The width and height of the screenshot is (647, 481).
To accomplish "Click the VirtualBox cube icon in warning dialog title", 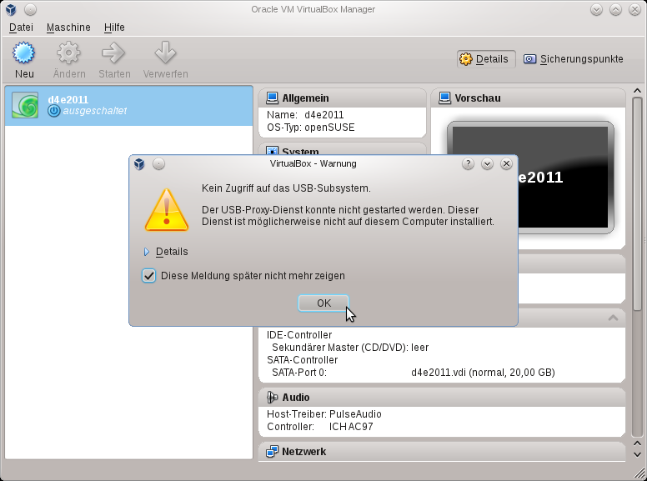I will (x=139, y=164).
